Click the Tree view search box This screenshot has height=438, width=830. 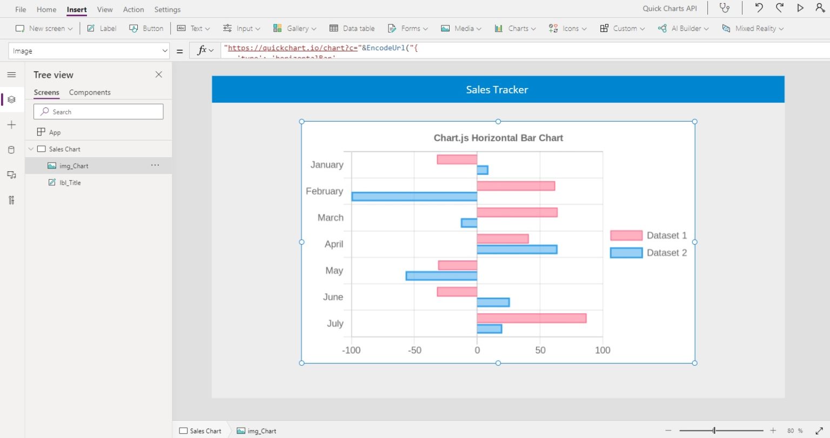coord(98,111)
